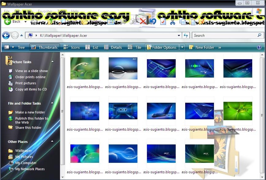
Task: Click the file list scrollbar down arrow
Action: (x=262, y=177)
